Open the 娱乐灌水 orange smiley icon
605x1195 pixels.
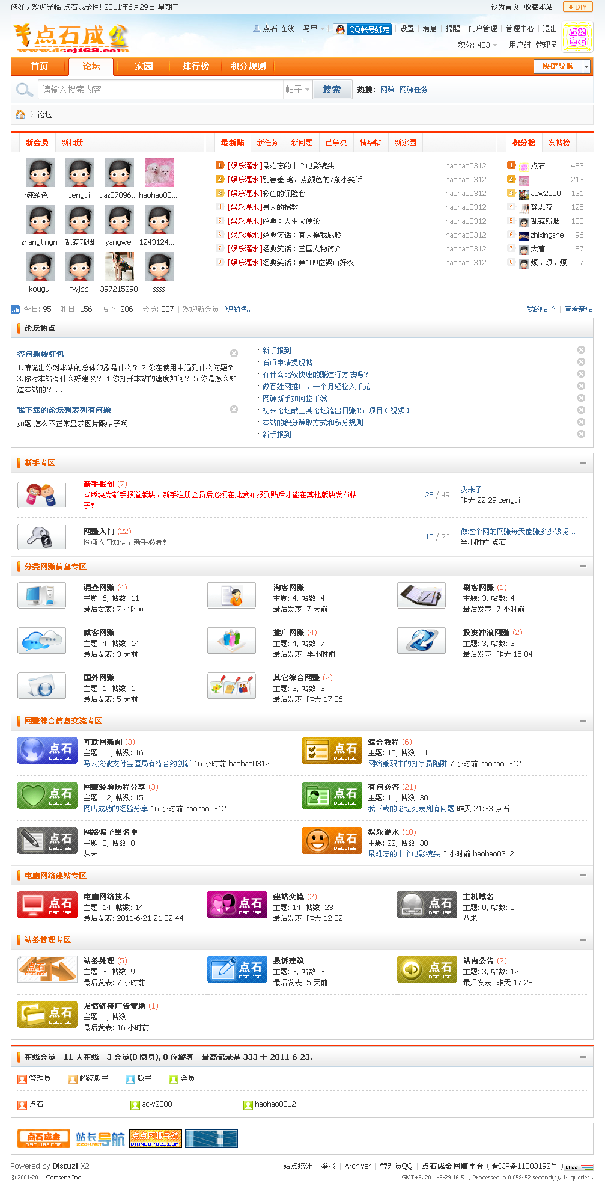pyautogui.click(x=332, y=840)
